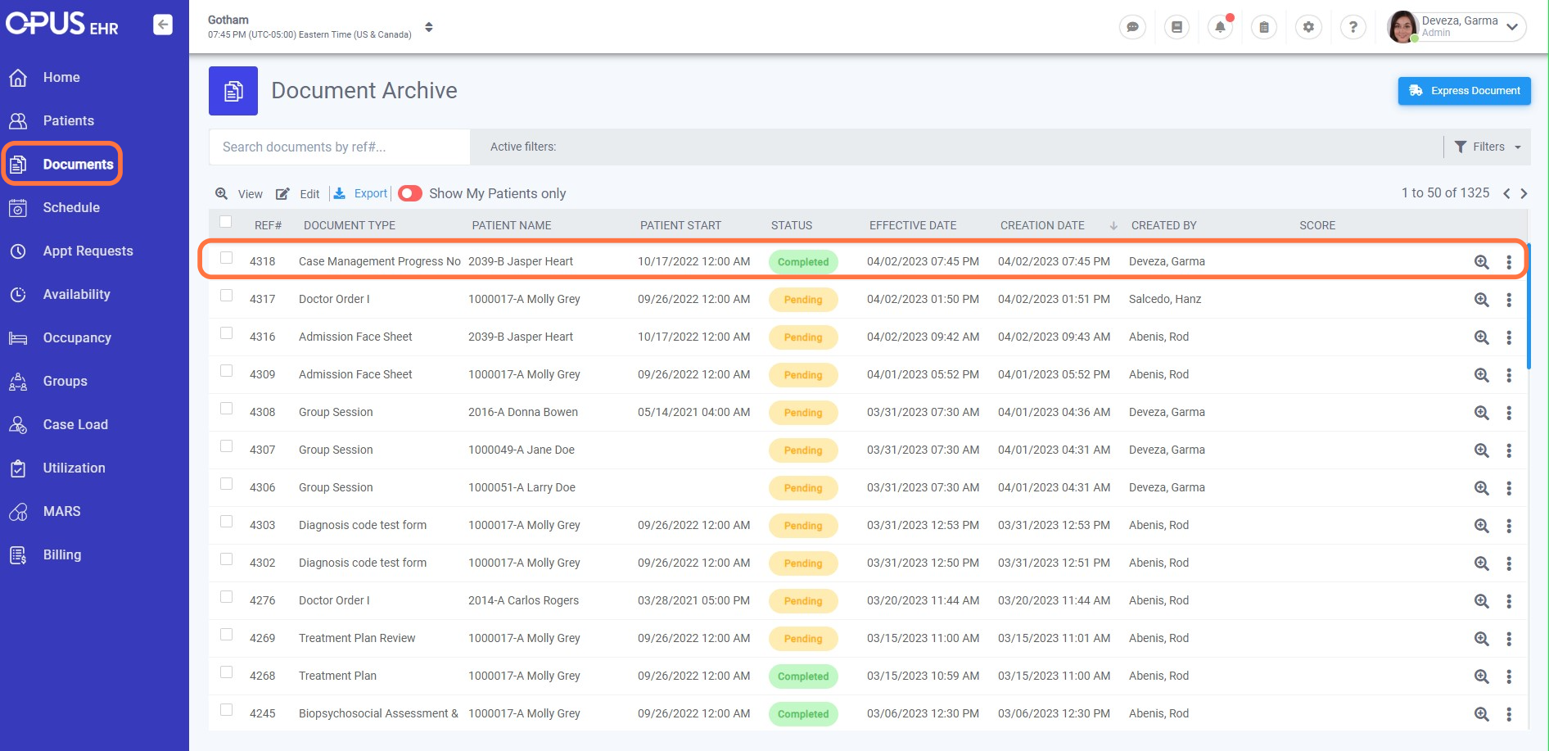The image size is (1549, 751).
Task: Open Appt Requests in the sidebar
Action: pyautogui.click(x=88, y=251)
